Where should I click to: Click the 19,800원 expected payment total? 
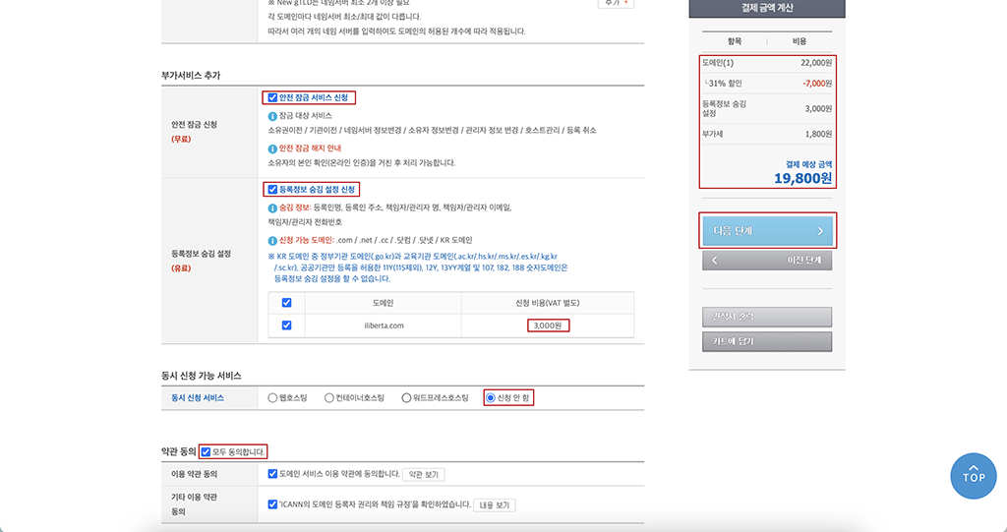click(x=802, y=179)
